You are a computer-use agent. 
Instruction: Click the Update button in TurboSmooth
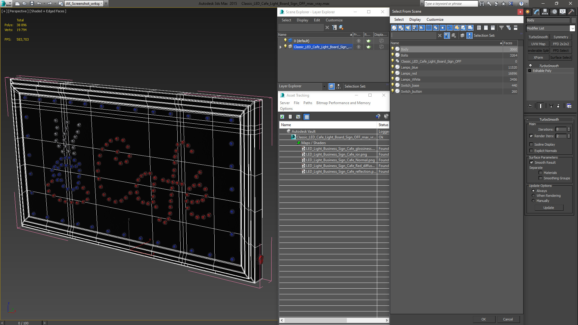click(x=548, y=208)
